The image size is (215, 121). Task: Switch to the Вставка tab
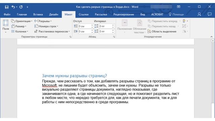point(38,14)
